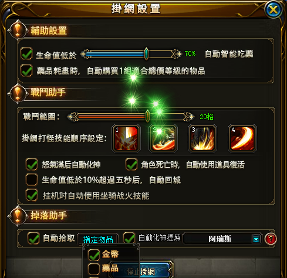Uncheck 怒氣滿后自動化神 option
This screenshot has height=278, width=287.
click(32, 164)
